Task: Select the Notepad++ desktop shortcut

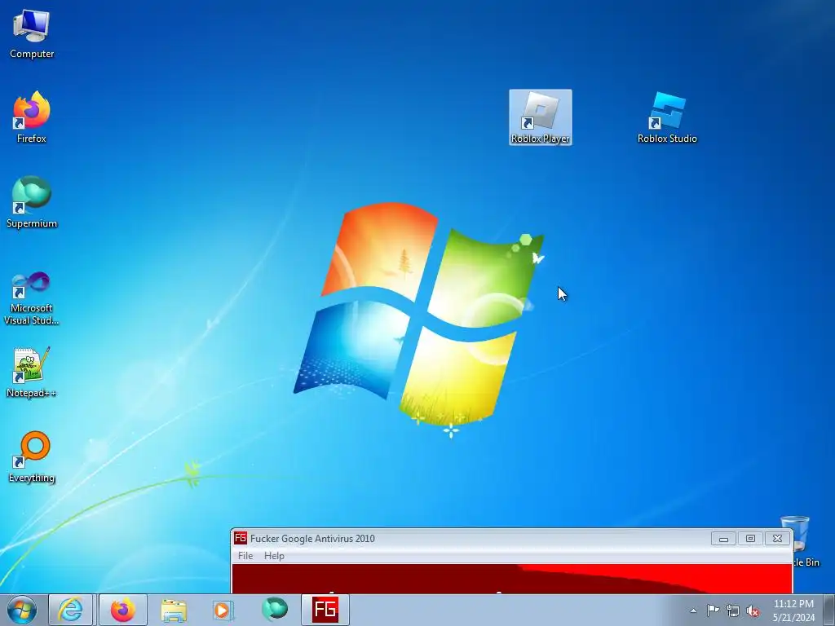Action: pyautogui.click(x=32, y=372)
